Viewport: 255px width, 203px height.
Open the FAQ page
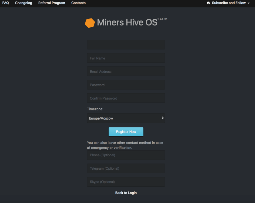tap(5, 3)
